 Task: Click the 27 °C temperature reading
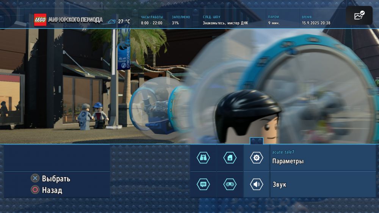tap(124, 22)
